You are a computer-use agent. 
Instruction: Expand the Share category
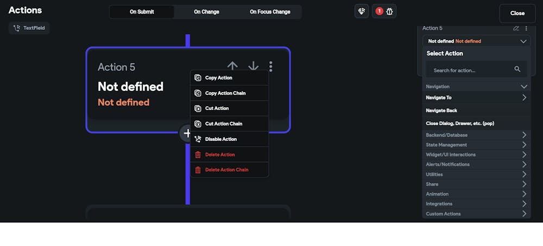coord(477,184)
